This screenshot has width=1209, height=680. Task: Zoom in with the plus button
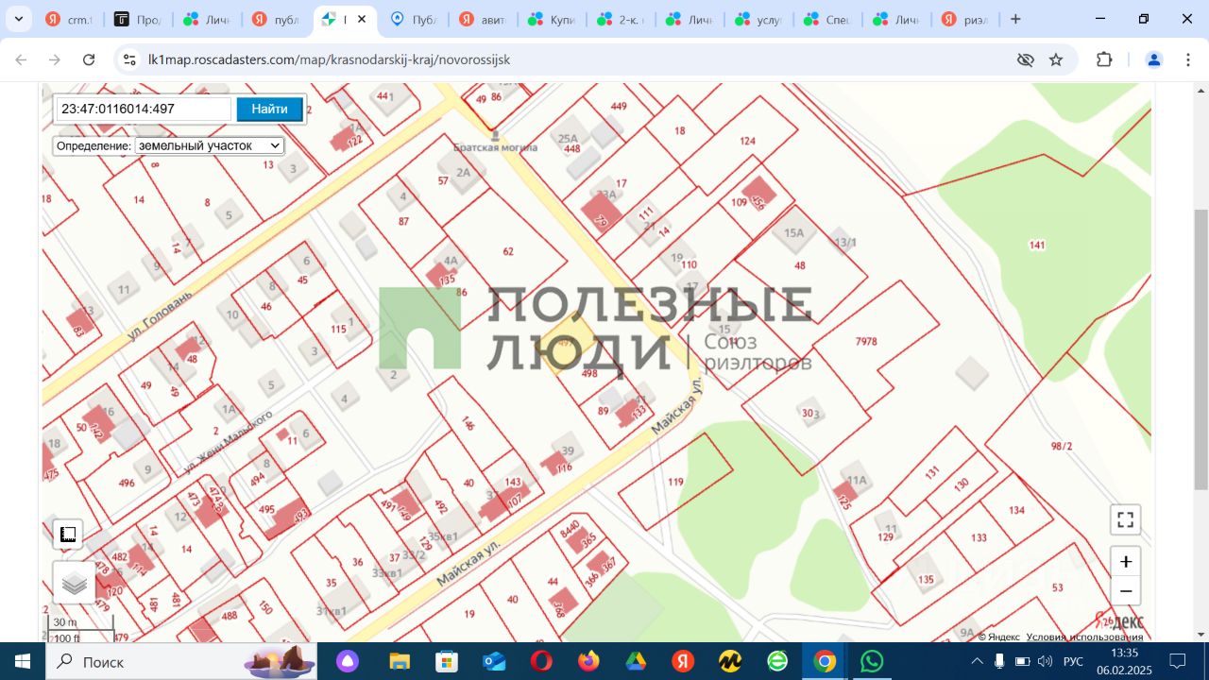[x=1126, y=562]
